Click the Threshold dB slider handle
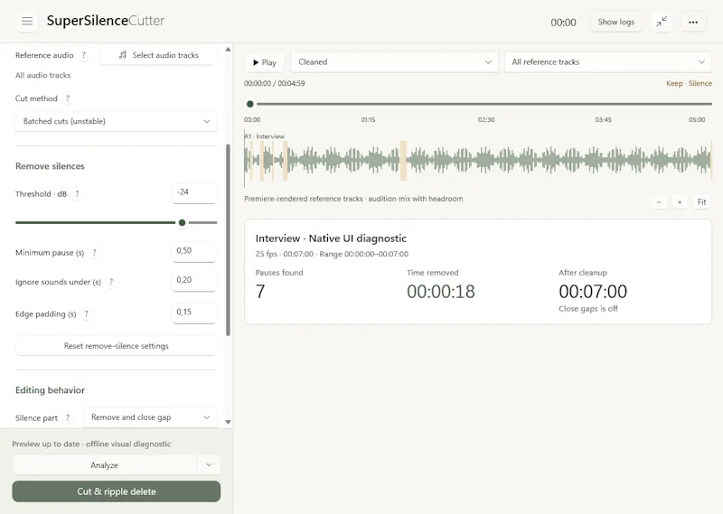The width and height of the screenshot is (723, 514). 183,222
